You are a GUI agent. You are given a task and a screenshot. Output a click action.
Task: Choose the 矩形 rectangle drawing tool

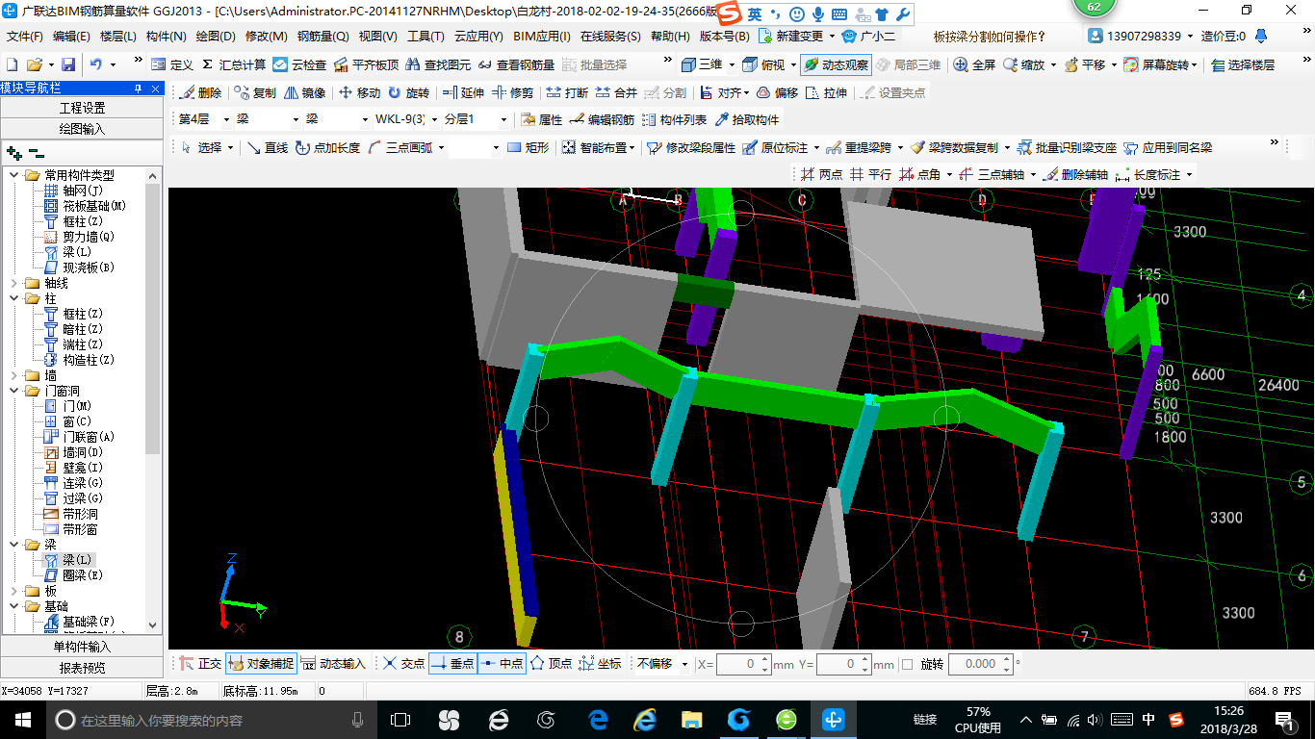(x=528, y=147)
